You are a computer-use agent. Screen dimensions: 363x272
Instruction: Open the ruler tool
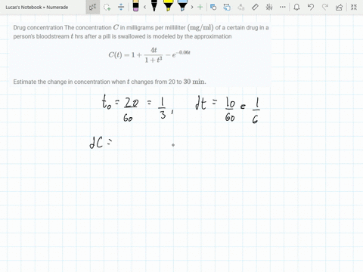(255, 7)
